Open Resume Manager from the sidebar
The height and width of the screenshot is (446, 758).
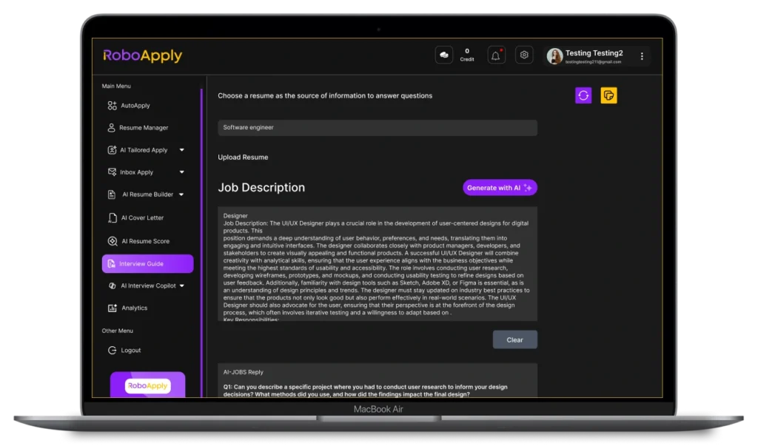[x=144, y=128]
